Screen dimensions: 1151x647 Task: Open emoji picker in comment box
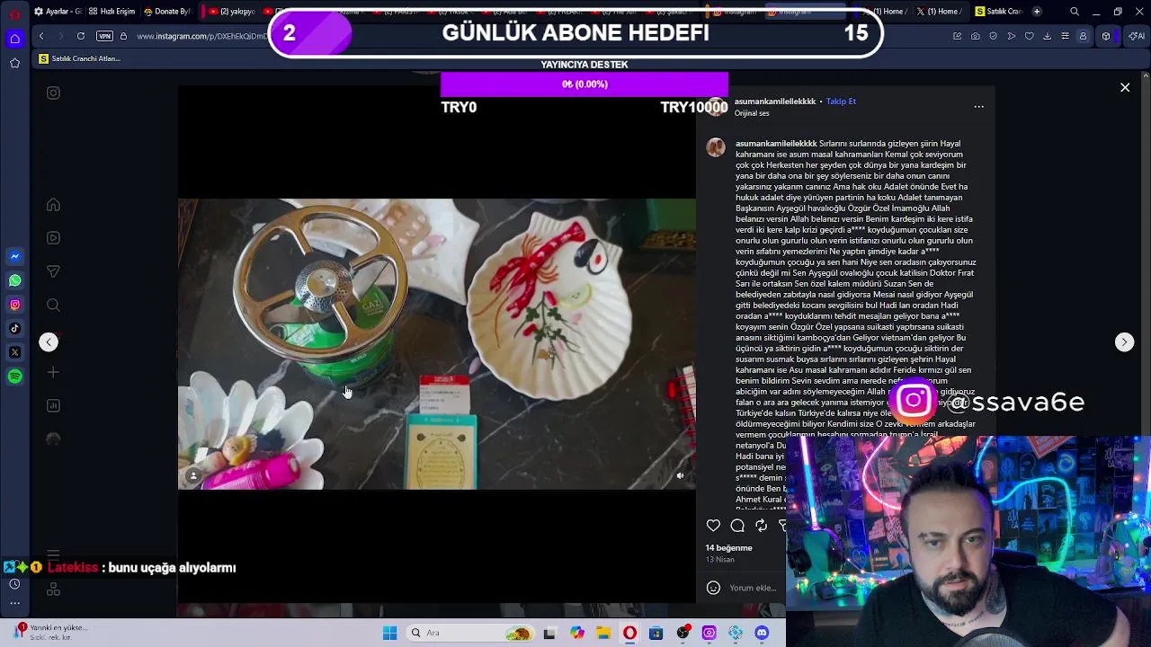point(713,588)
